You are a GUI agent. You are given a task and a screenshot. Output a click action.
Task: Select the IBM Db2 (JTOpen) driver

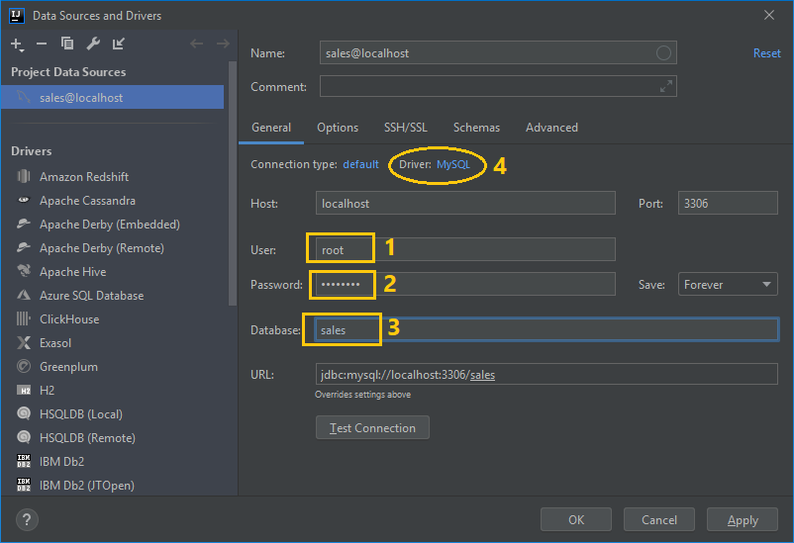86,486
